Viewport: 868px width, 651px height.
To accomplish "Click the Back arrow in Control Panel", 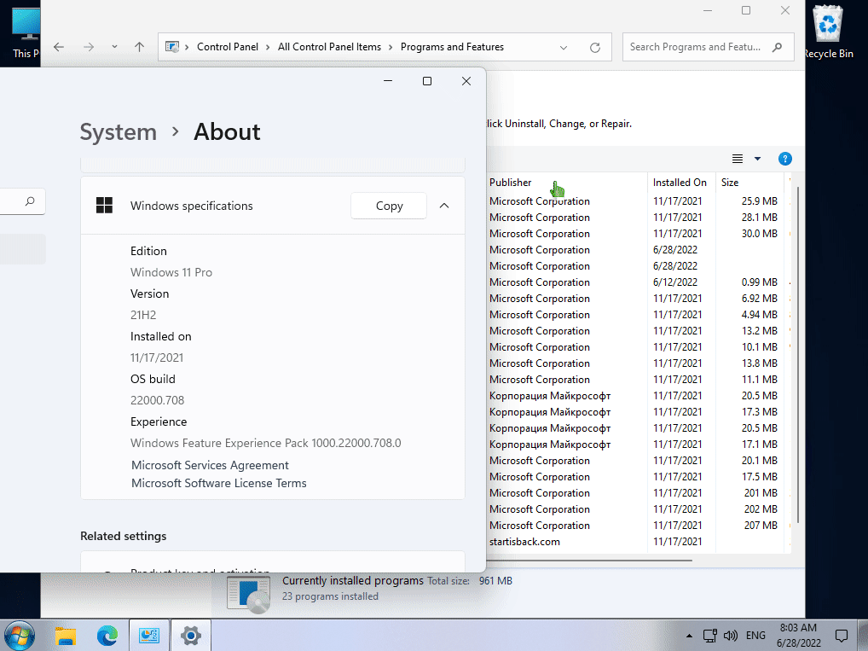I will pyautogui.click(x=59, y=47).
